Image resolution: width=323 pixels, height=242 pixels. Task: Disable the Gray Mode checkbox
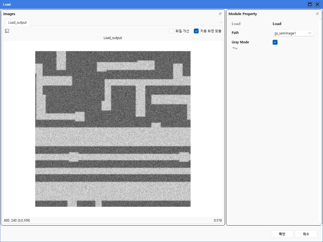(275, 42)
